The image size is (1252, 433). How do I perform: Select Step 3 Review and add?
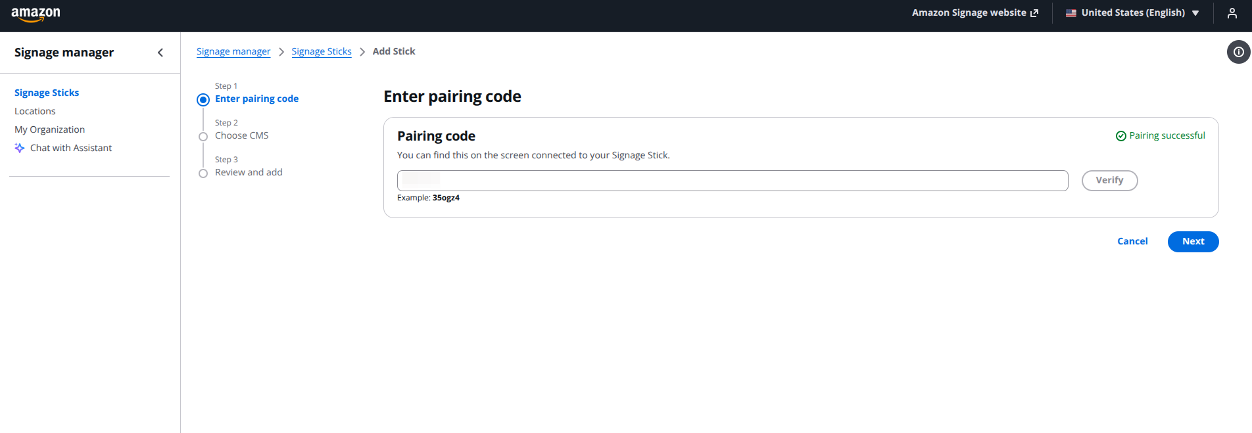click(249, 172)
